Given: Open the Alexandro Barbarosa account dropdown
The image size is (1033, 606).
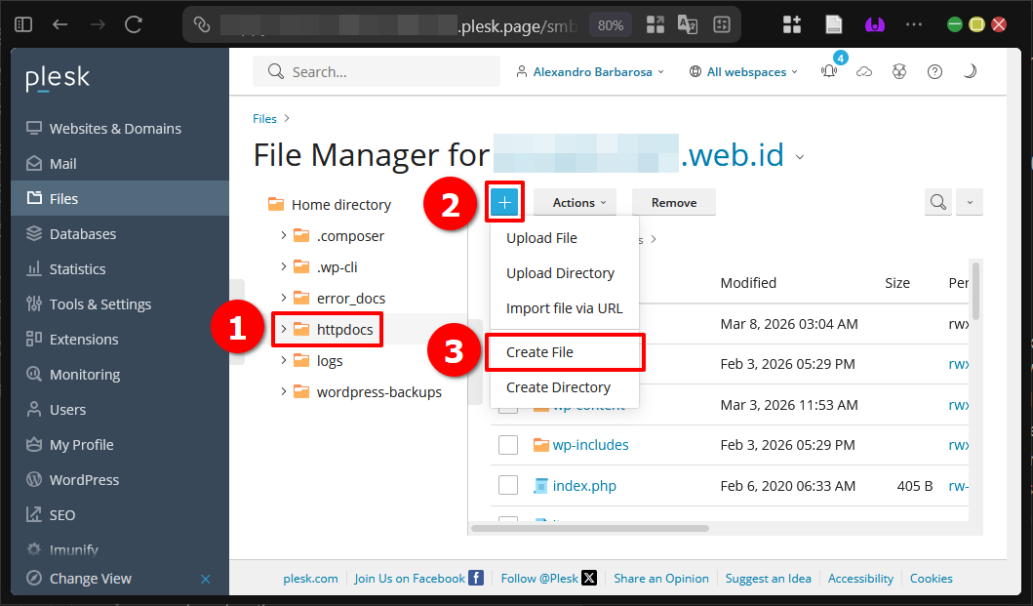Looking at the screenshot, I should (x=590, y=72).
